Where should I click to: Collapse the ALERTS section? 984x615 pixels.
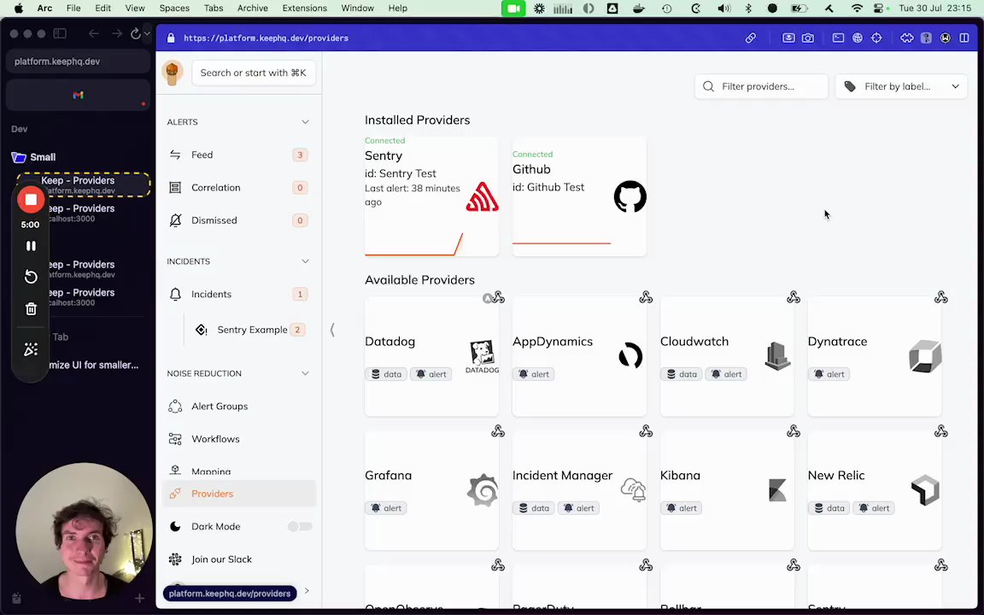tap(305, 122)
